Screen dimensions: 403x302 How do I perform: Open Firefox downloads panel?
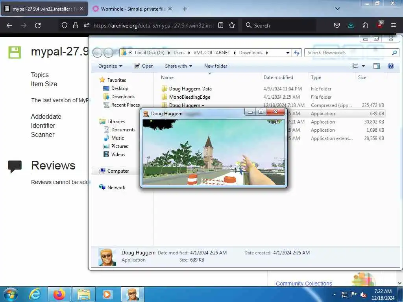(351, 25)
